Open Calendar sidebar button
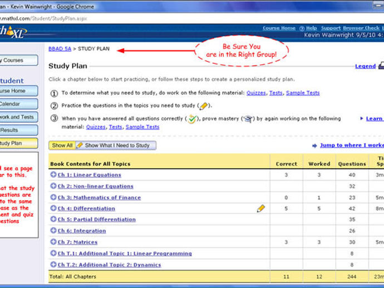Screen dimensions: 384x288 pos(18,104)
